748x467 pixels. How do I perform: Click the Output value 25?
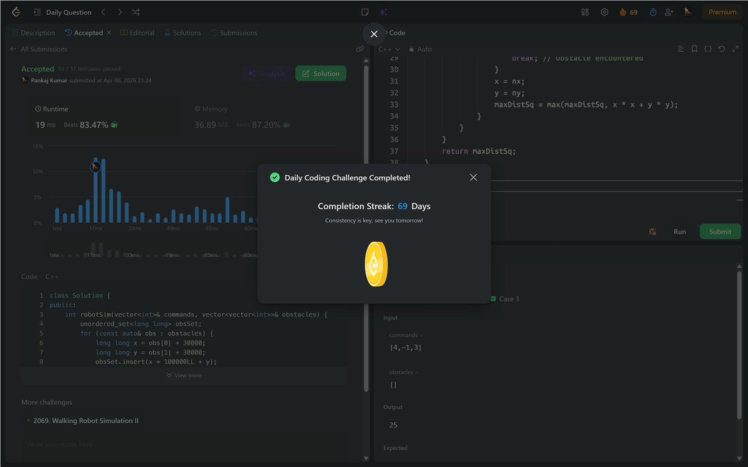393,425
